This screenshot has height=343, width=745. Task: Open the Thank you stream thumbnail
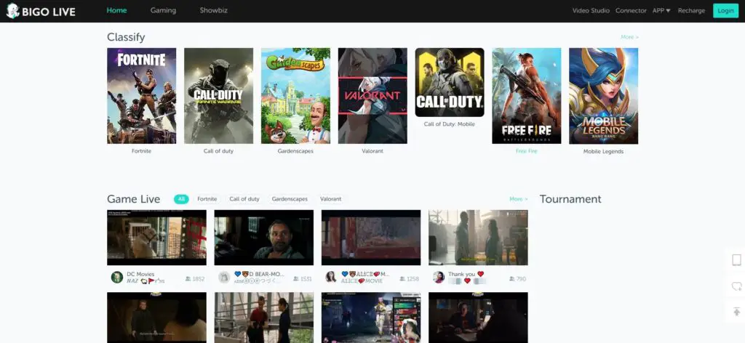coord(478,238)
